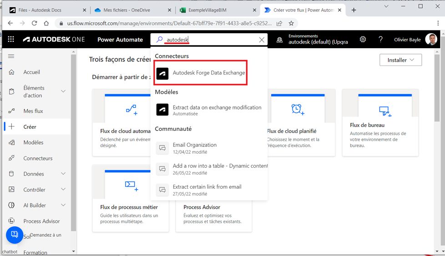The height and width of the screenshot is (256, 445).
Task: Expand Éléments d'action chevron
Action: [x=63, y=91]
